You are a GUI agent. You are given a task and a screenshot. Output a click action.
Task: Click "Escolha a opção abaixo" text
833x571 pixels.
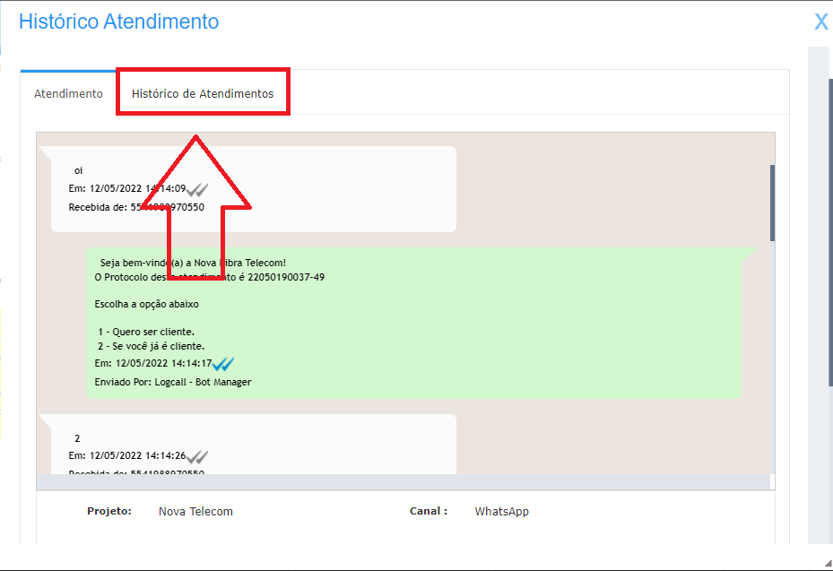(x=147, y=305)
